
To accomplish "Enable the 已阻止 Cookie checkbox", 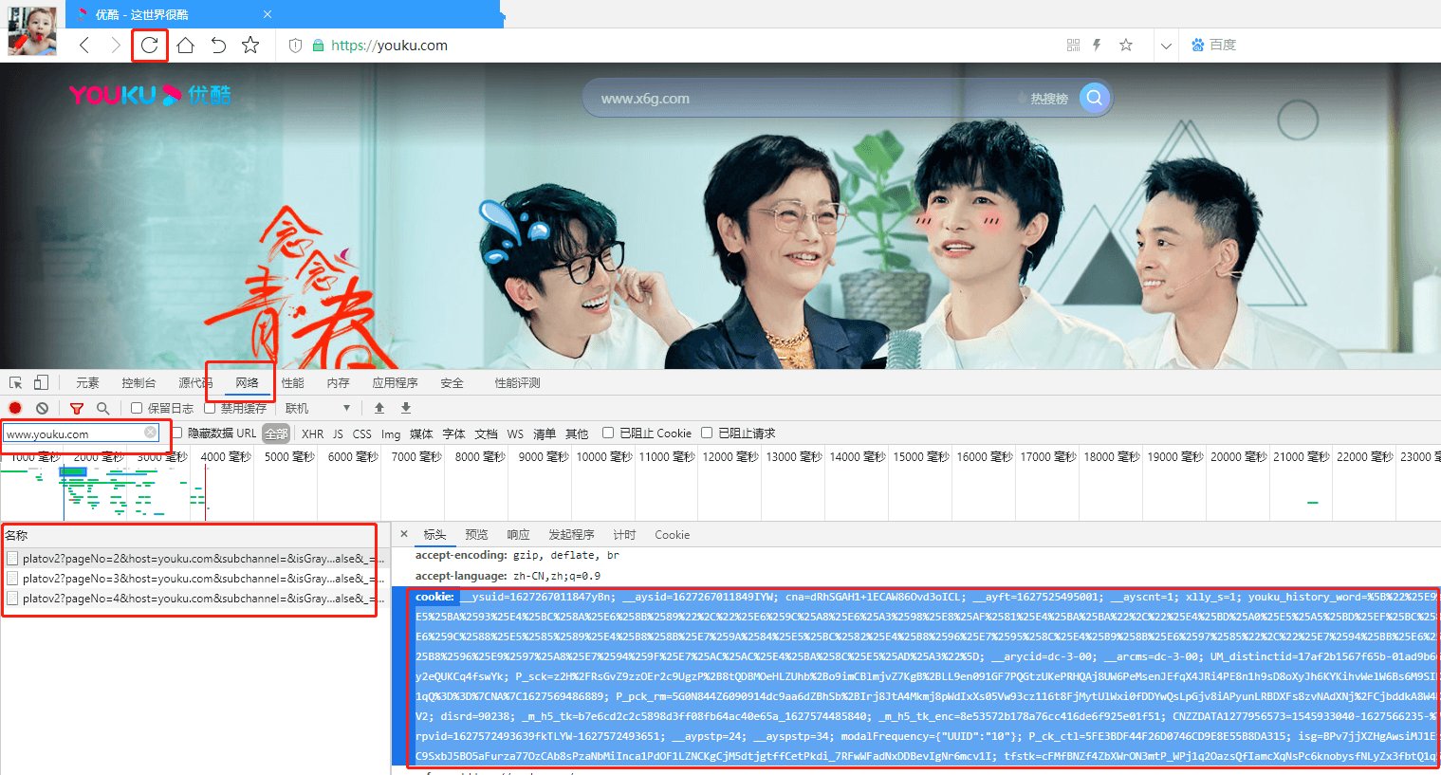I will (x=608, y=433).
